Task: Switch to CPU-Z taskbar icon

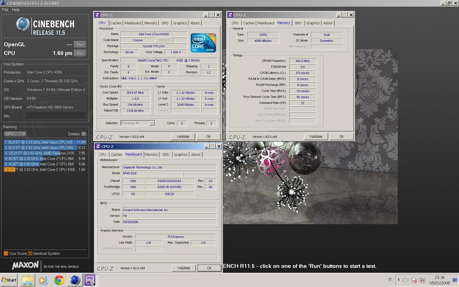Action: pos(90,280)
